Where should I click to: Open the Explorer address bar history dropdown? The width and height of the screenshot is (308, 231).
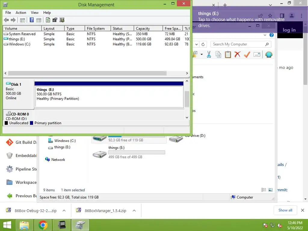tap(196, 45)
